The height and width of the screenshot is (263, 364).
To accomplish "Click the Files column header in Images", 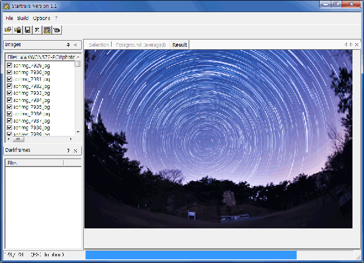I will point(41,57).
